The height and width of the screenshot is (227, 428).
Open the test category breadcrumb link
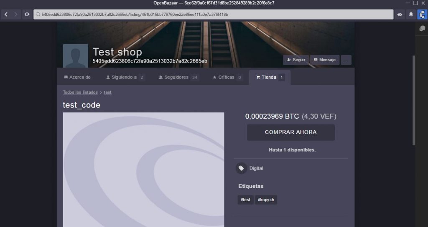(x=107, y=92)
